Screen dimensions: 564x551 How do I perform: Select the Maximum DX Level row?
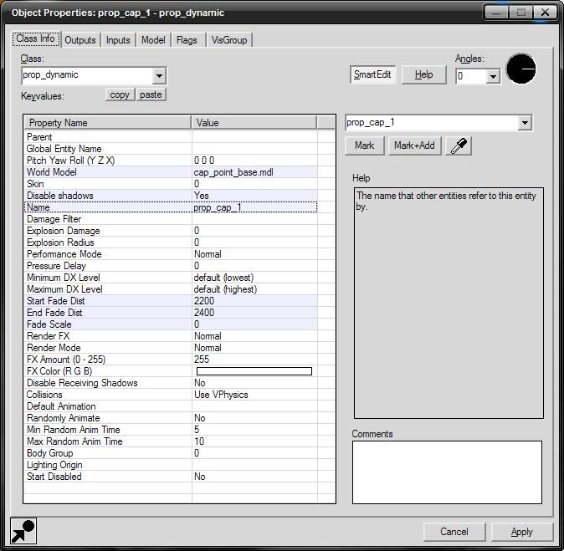tap(171, 289)
